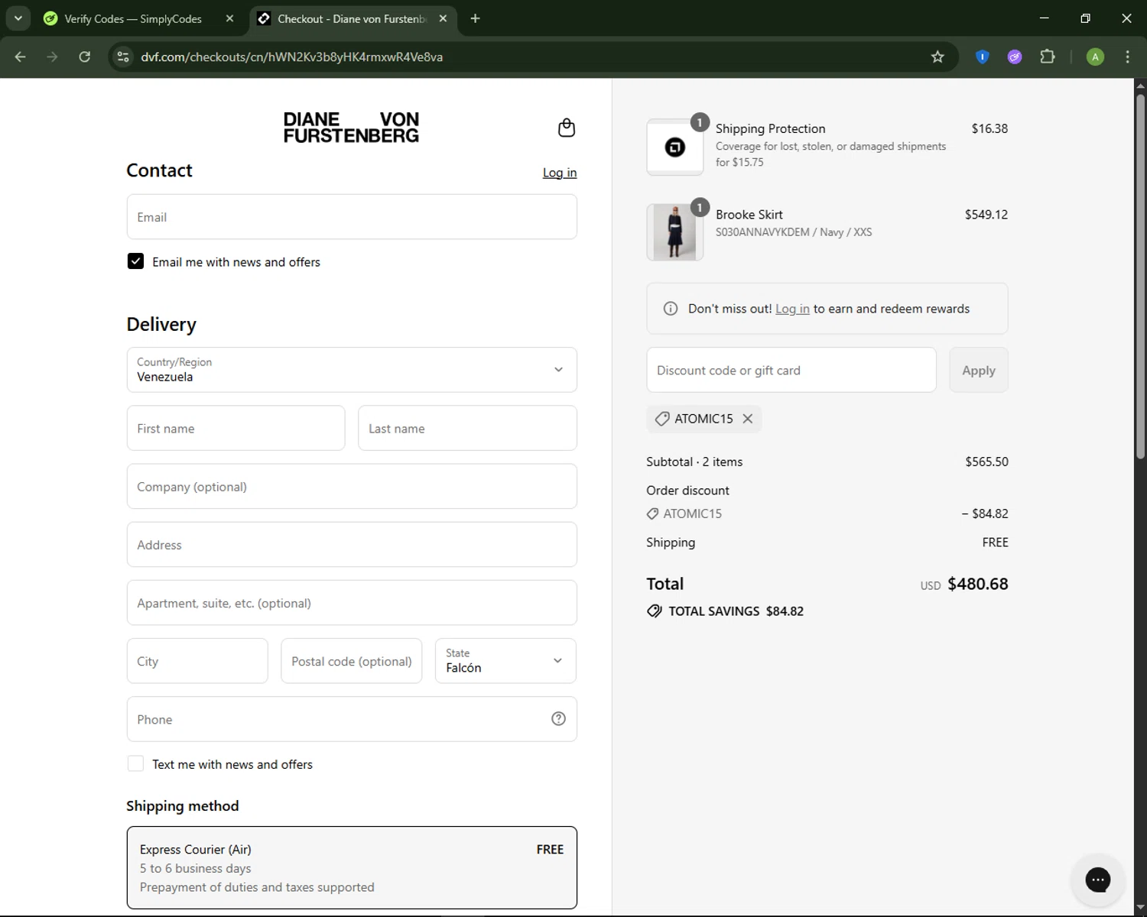Viewport: 1147px width, 917px height.
Task: Focus the First name field
Action: point(236,428)
